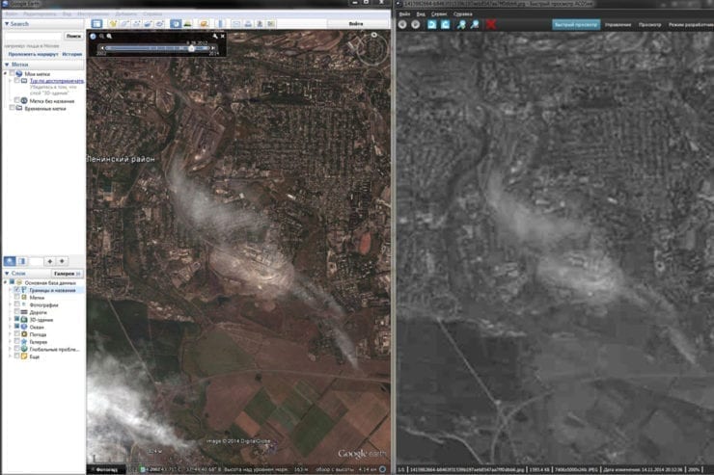Screen dimensions: 714x475
Task: Rotate image left in the viewer toolbar
Action: (x=431, y=24)
